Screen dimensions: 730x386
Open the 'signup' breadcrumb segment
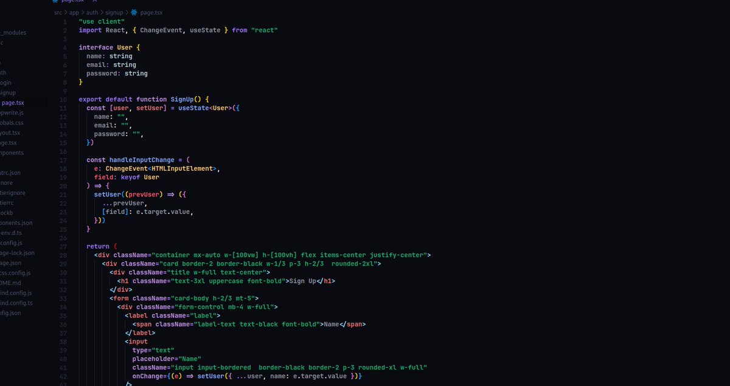click(x=113, y=12)
